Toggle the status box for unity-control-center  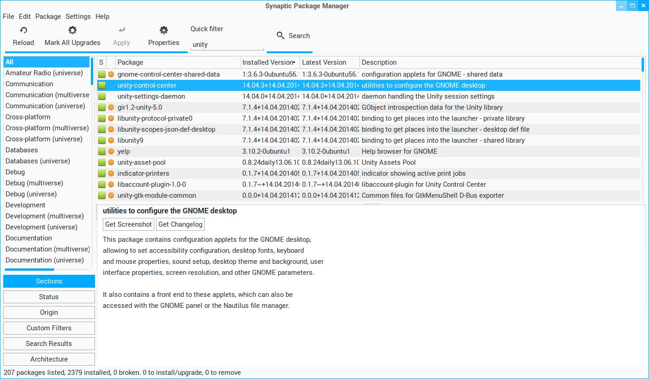point(102,85)
